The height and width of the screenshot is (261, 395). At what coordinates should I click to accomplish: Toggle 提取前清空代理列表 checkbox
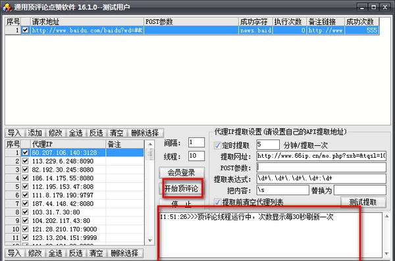(x=217, y=202)
